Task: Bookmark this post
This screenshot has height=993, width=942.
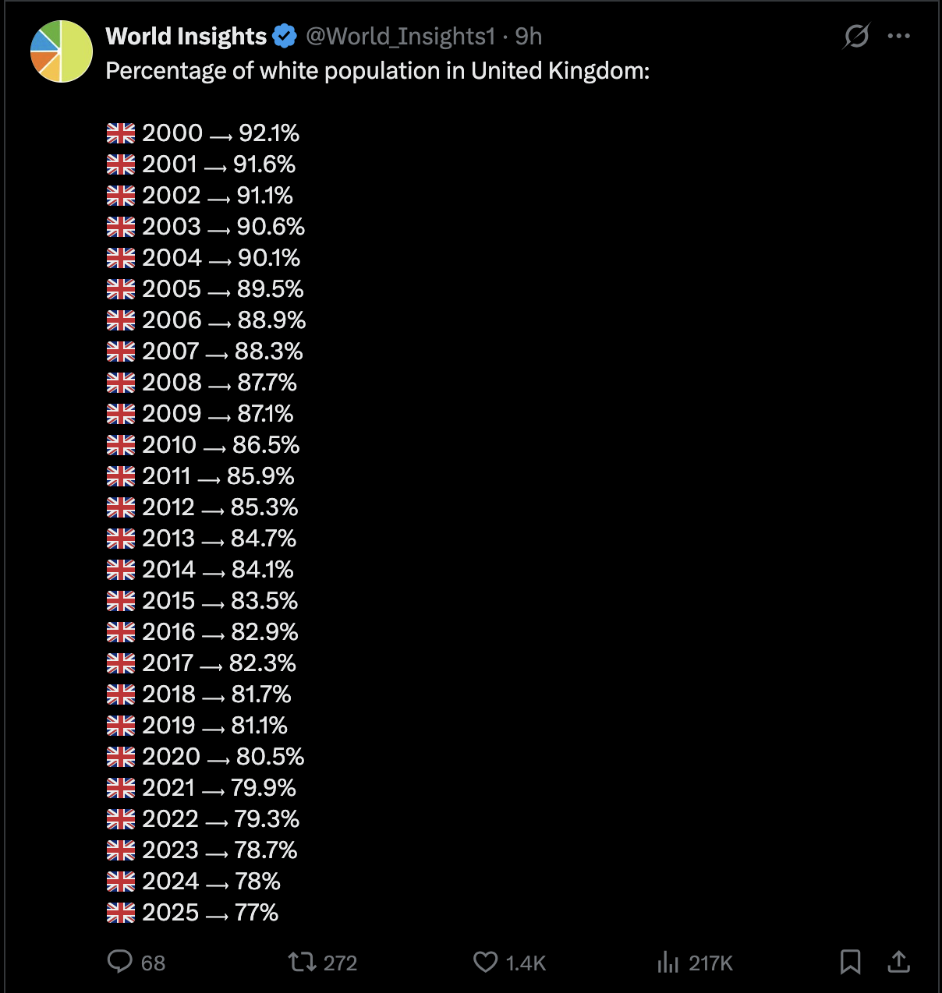Action: (x=850, y=962)
